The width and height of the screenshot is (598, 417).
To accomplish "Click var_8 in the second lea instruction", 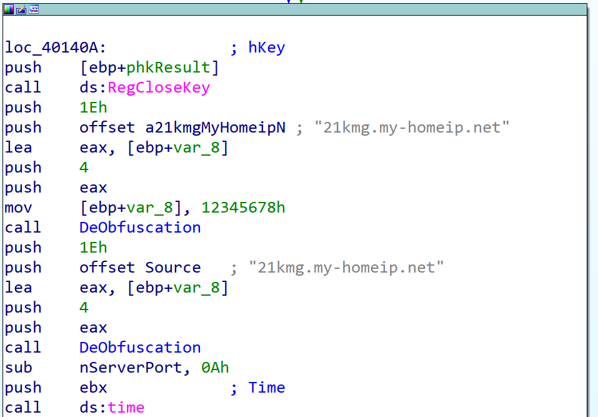I will [x=196, y=288].
